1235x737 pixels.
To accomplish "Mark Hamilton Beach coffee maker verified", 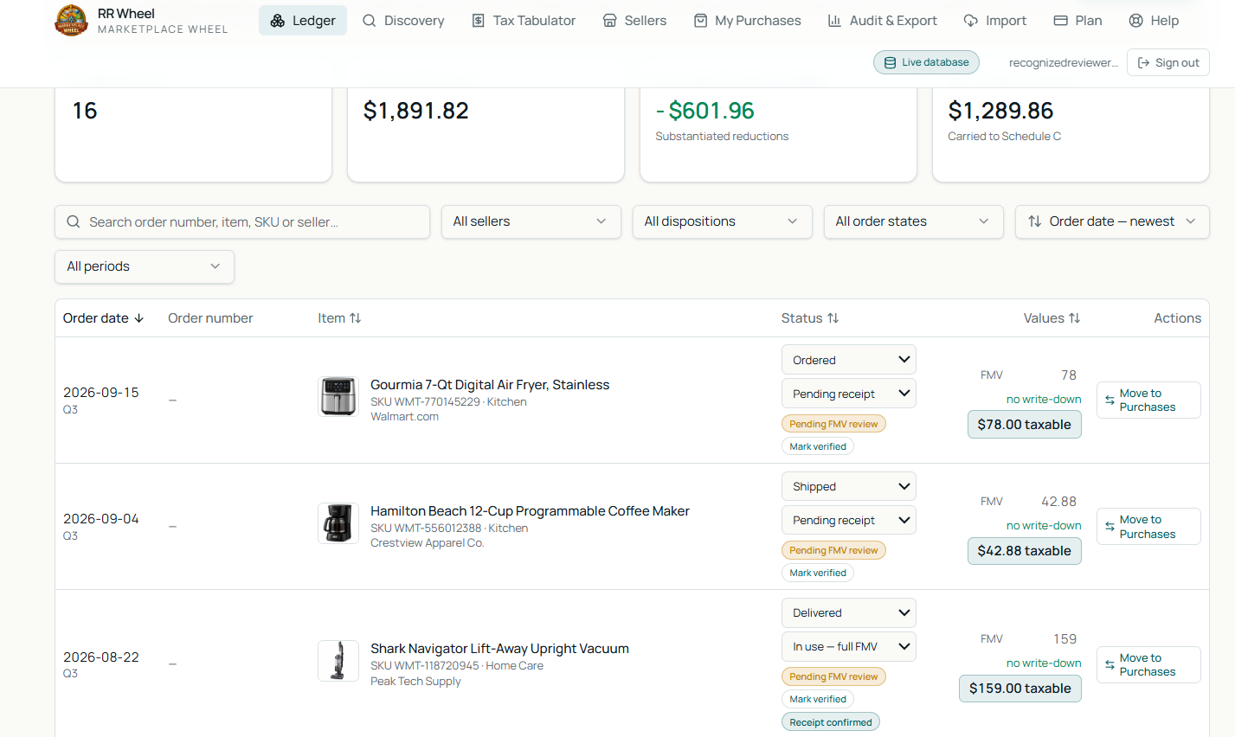I will click(x=818, y=573).
